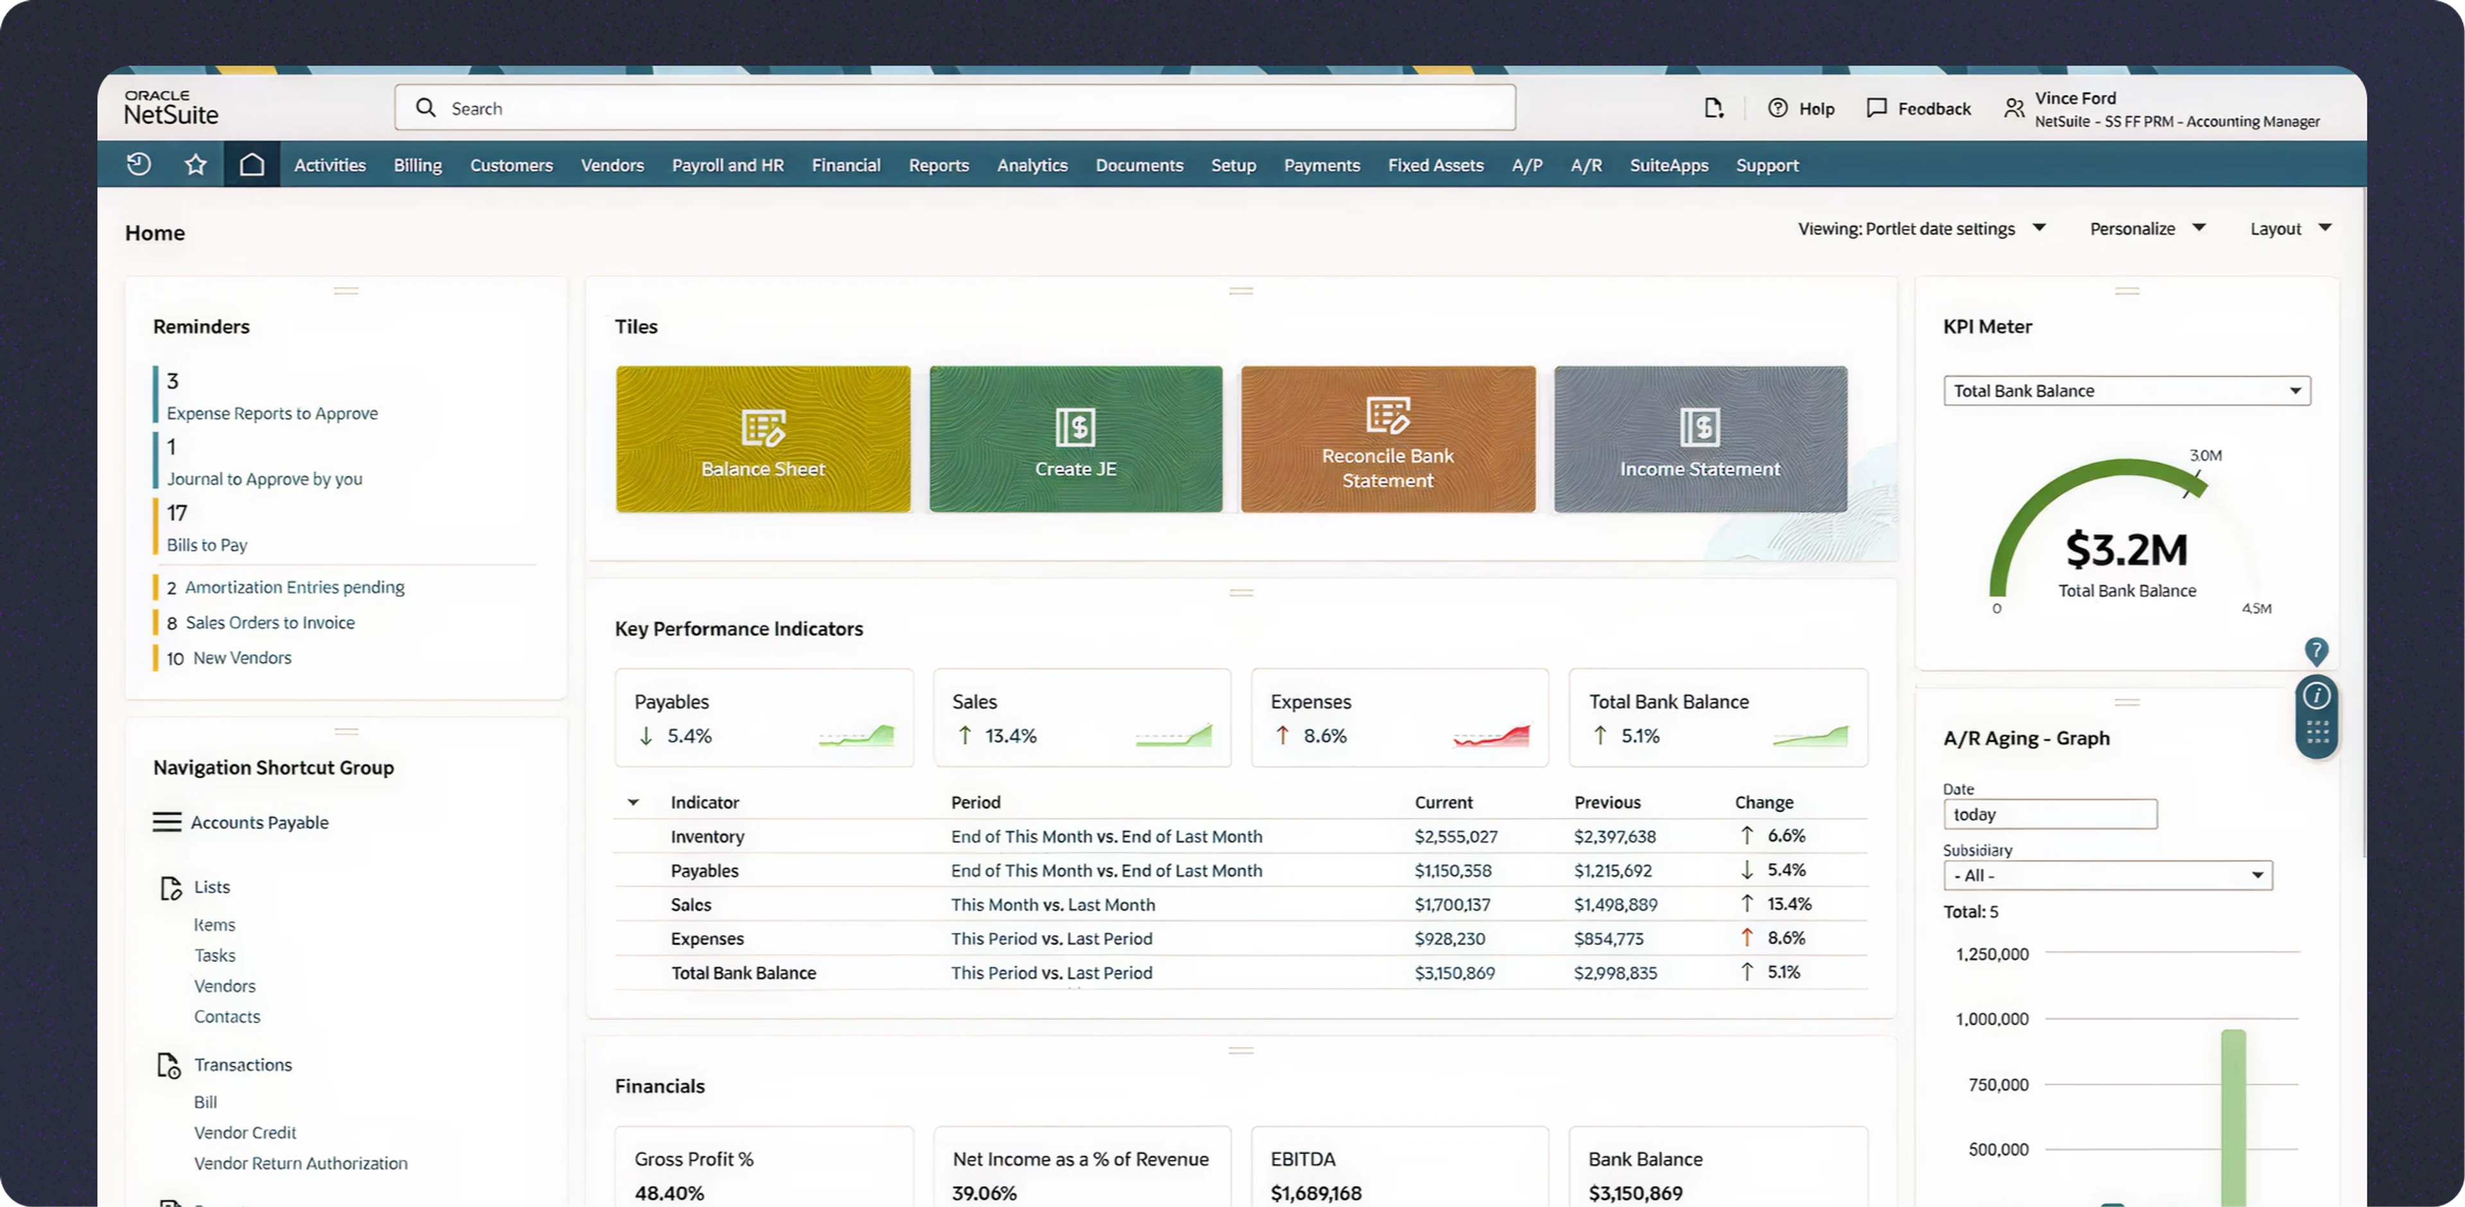Open the Income Statement tile
Viewport: 2465px width, 1207px height.
click(1700, 439)
